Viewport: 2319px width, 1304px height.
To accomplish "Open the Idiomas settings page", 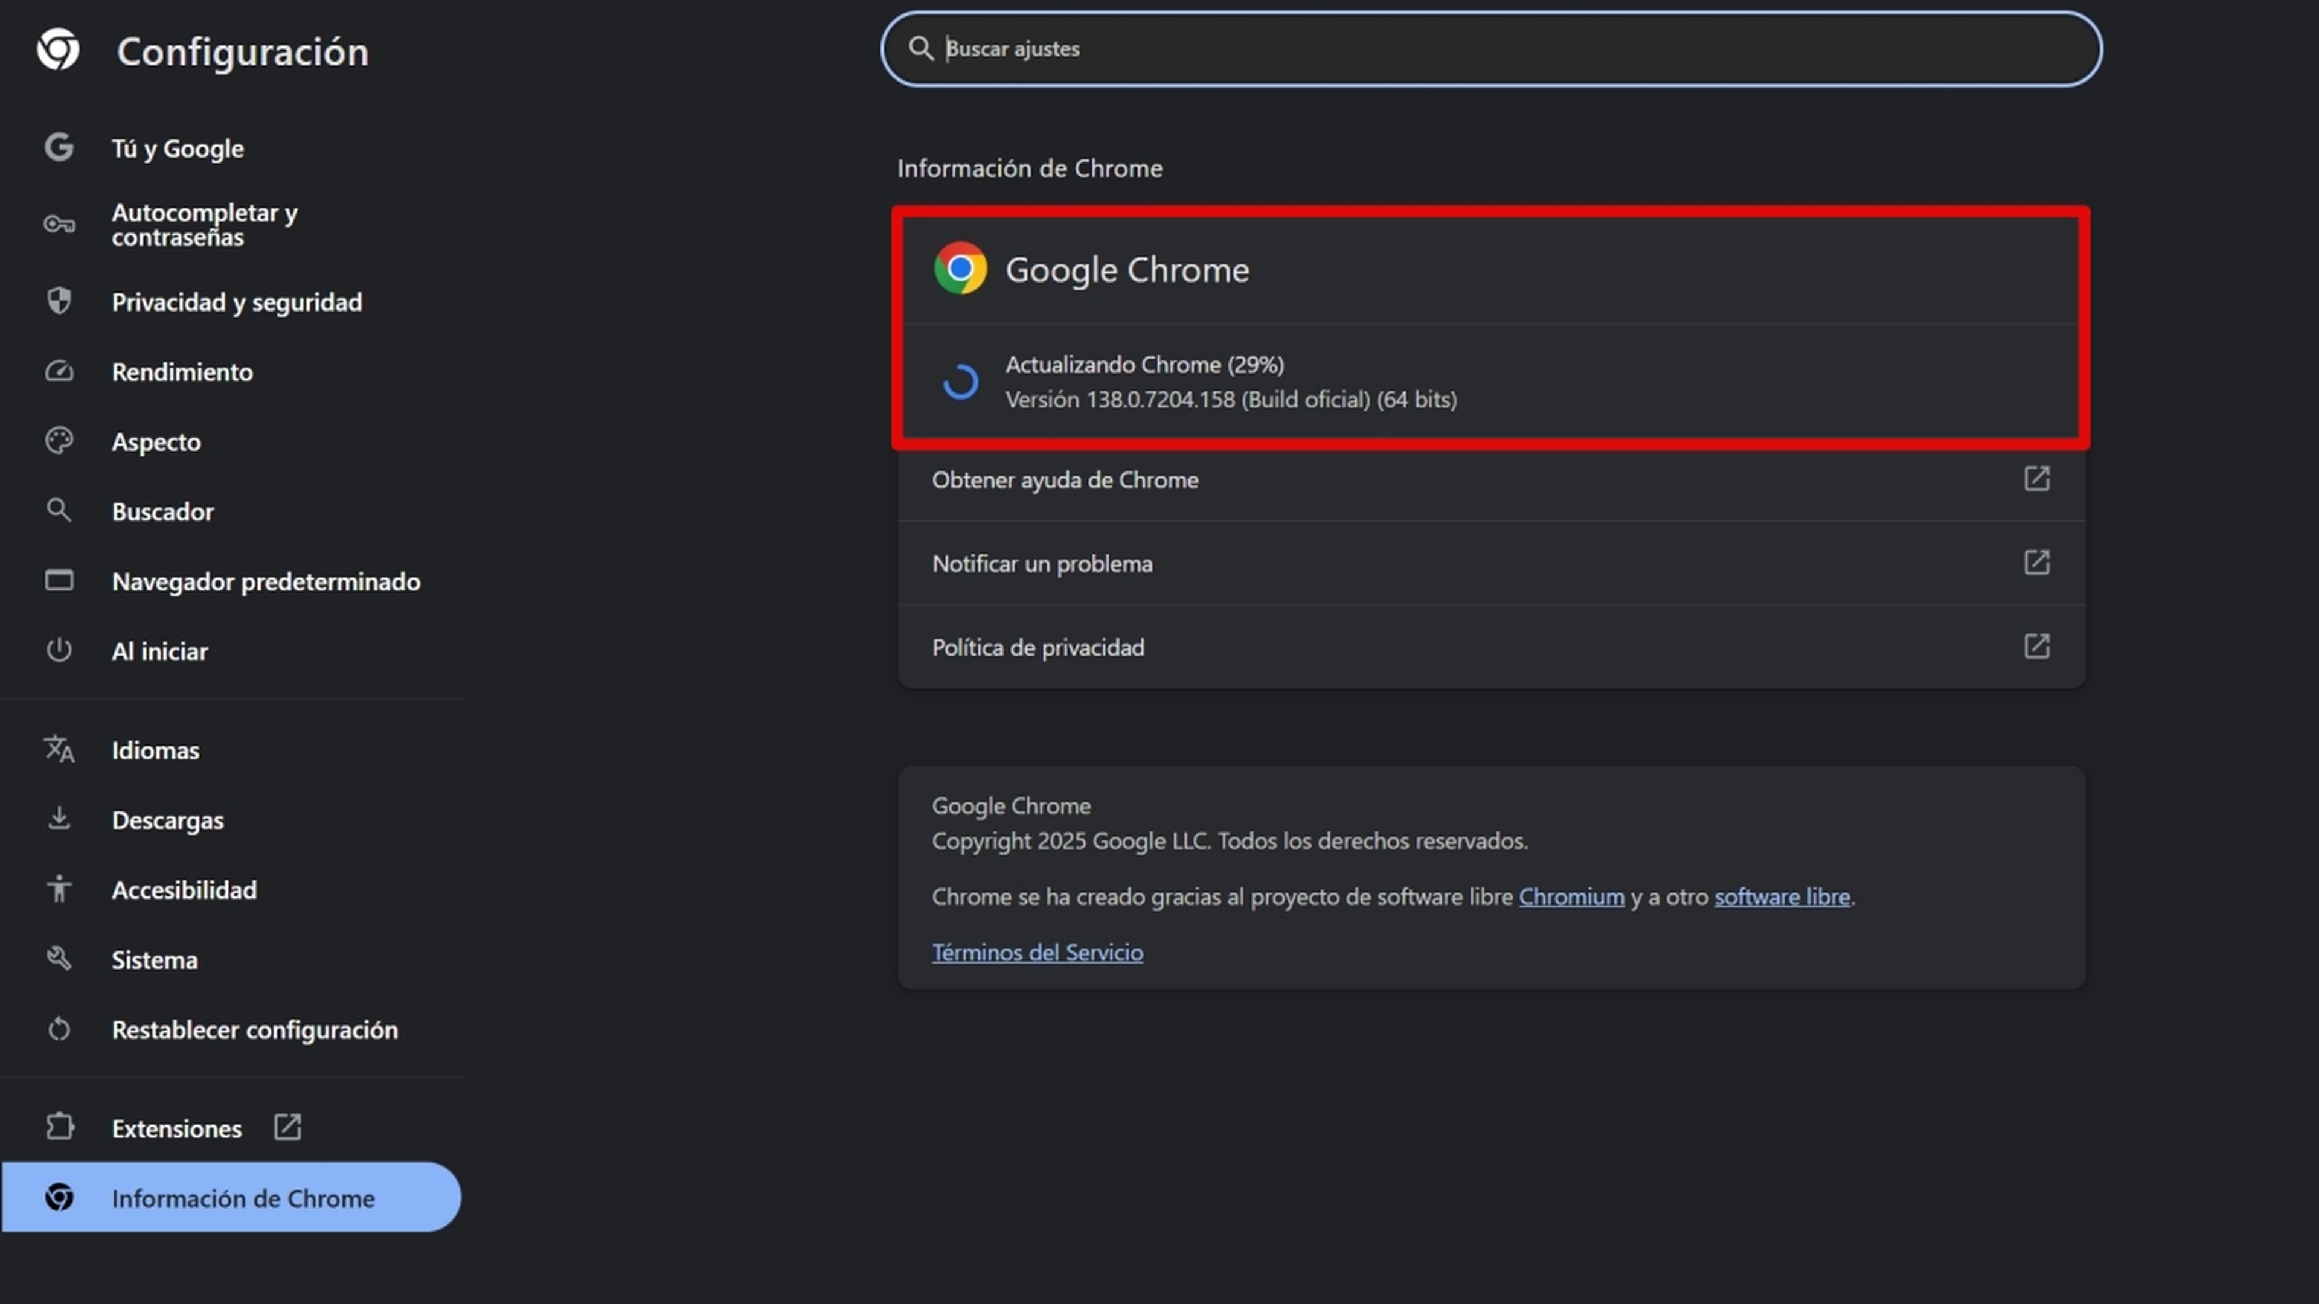I will tap(231, 750).
